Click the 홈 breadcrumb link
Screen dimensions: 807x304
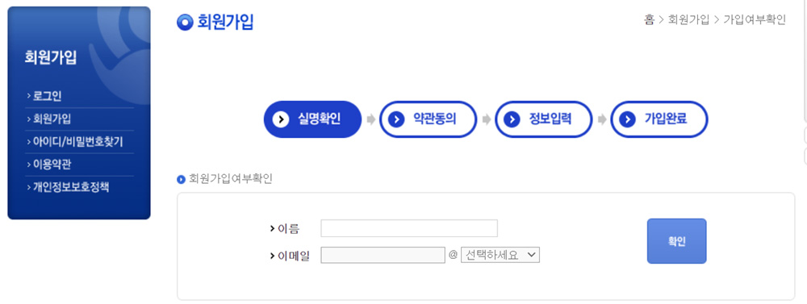click(649, 20)
